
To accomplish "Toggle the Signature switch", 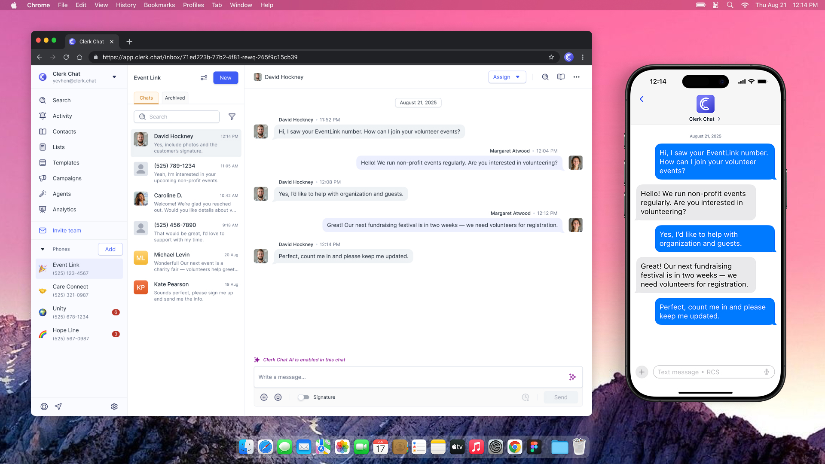I will click(304, 397).
